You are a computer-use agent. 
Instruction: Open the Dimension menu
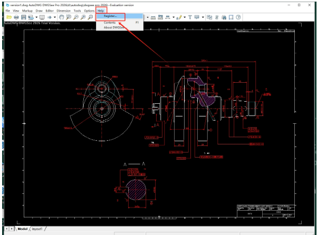63,11
